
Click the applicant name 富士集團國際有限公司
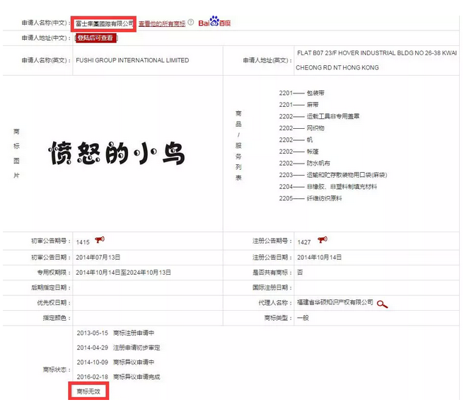[104, 23]
